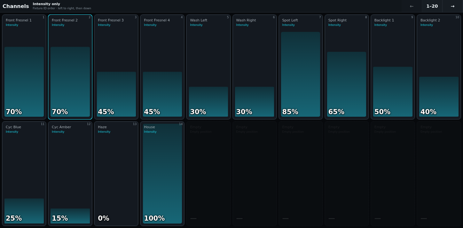
Task: Click the 15% value on Cyc Amber
Action: click(60, 218)
